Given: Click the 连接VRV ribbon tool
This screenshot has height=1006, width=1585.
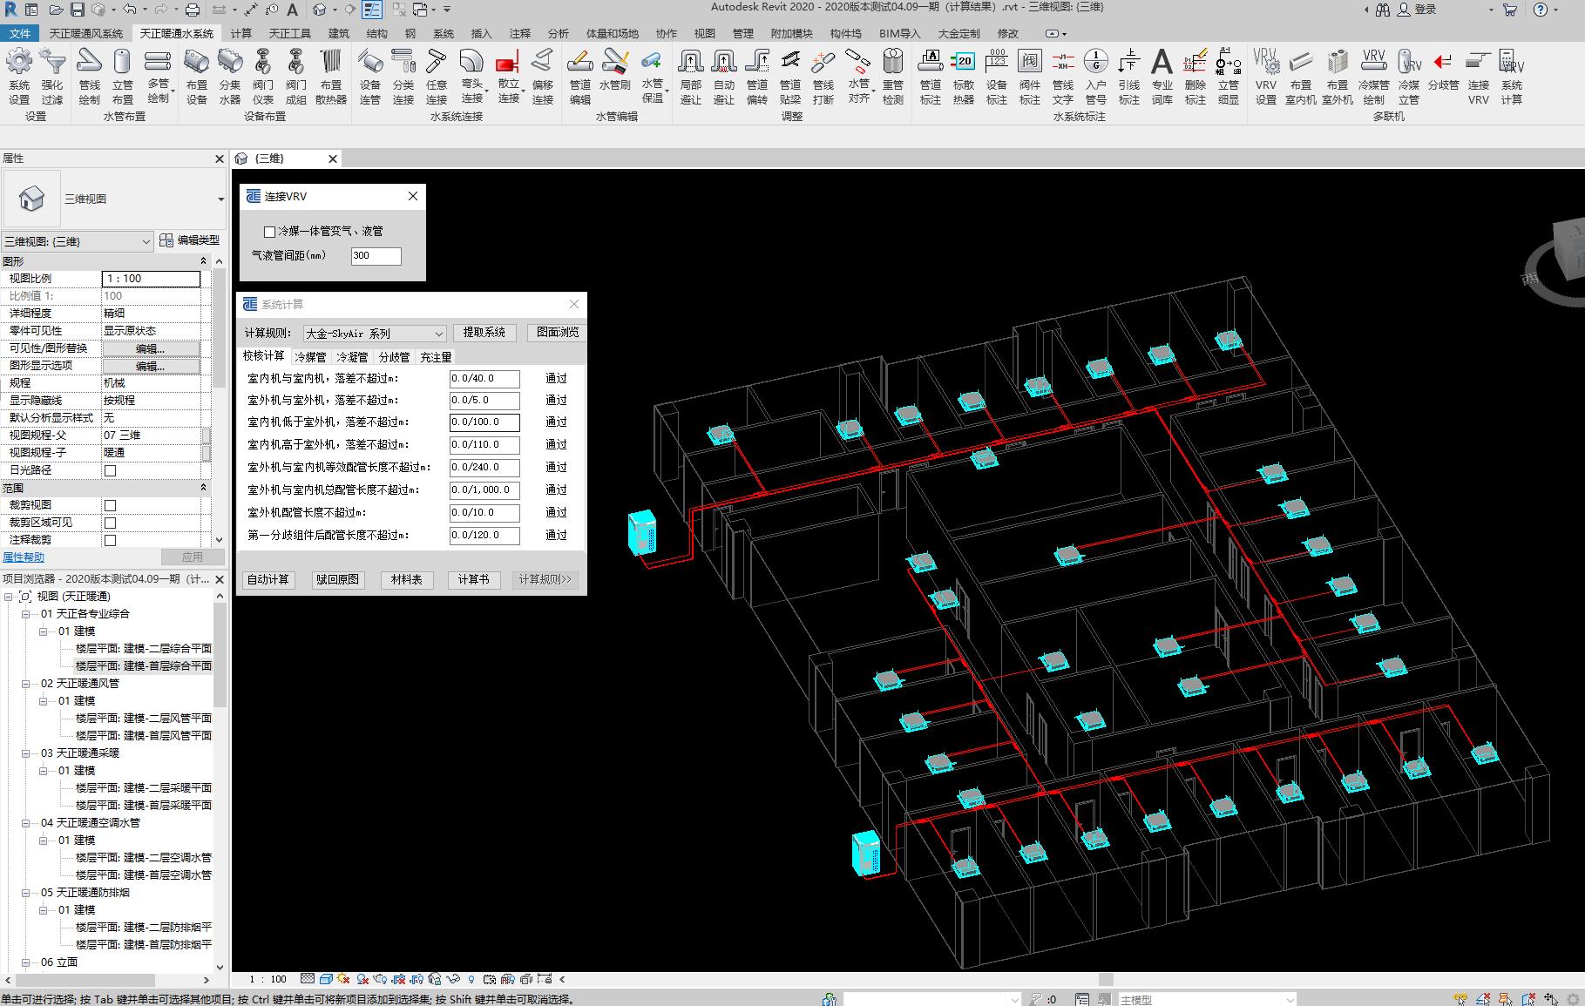Looking at the screenshot, I should 1478,64.
